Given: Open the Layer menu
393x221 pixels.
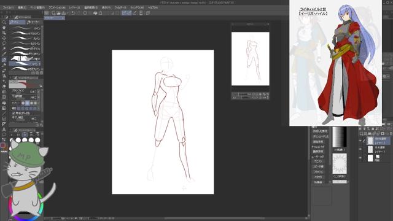Looking at the screenshot, I should (x=74, y=7).
